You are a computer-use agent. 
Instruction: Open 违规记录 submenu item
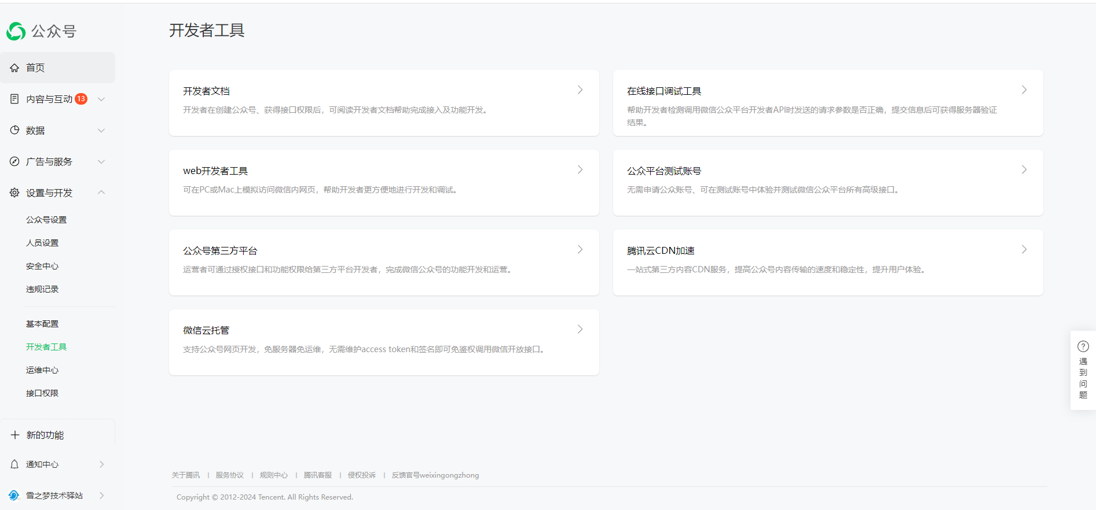(x=42, y=289)
